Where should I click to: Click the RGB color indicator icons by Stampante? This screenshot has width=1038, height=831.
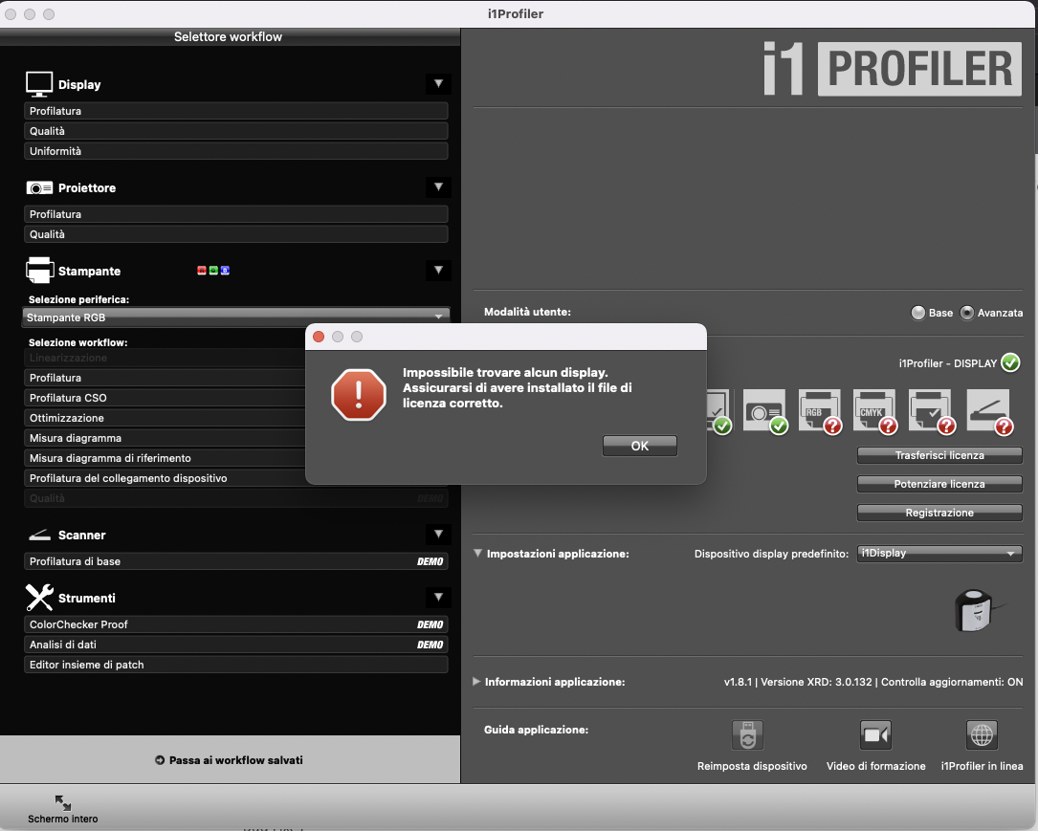[213, 270]
